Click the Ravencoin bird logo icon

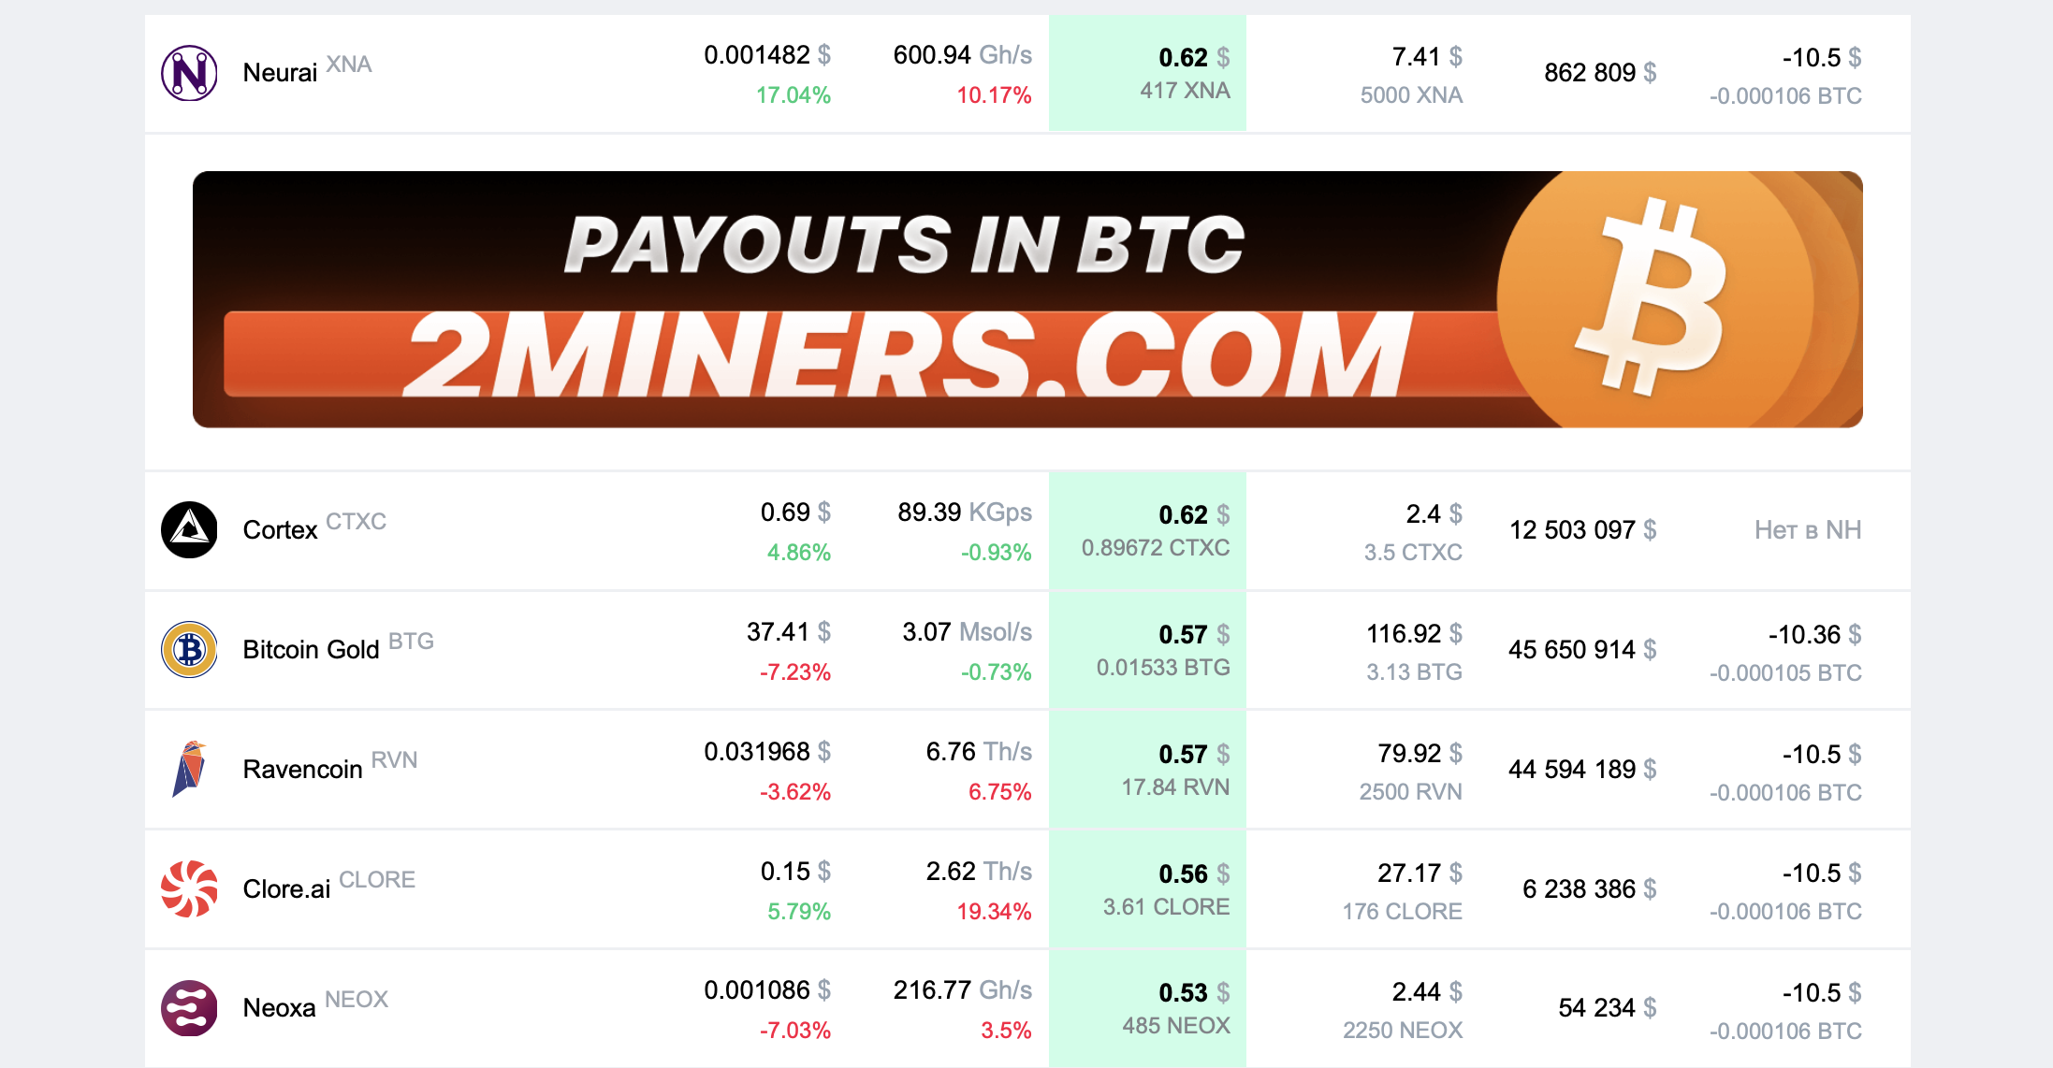pos(189,769)
